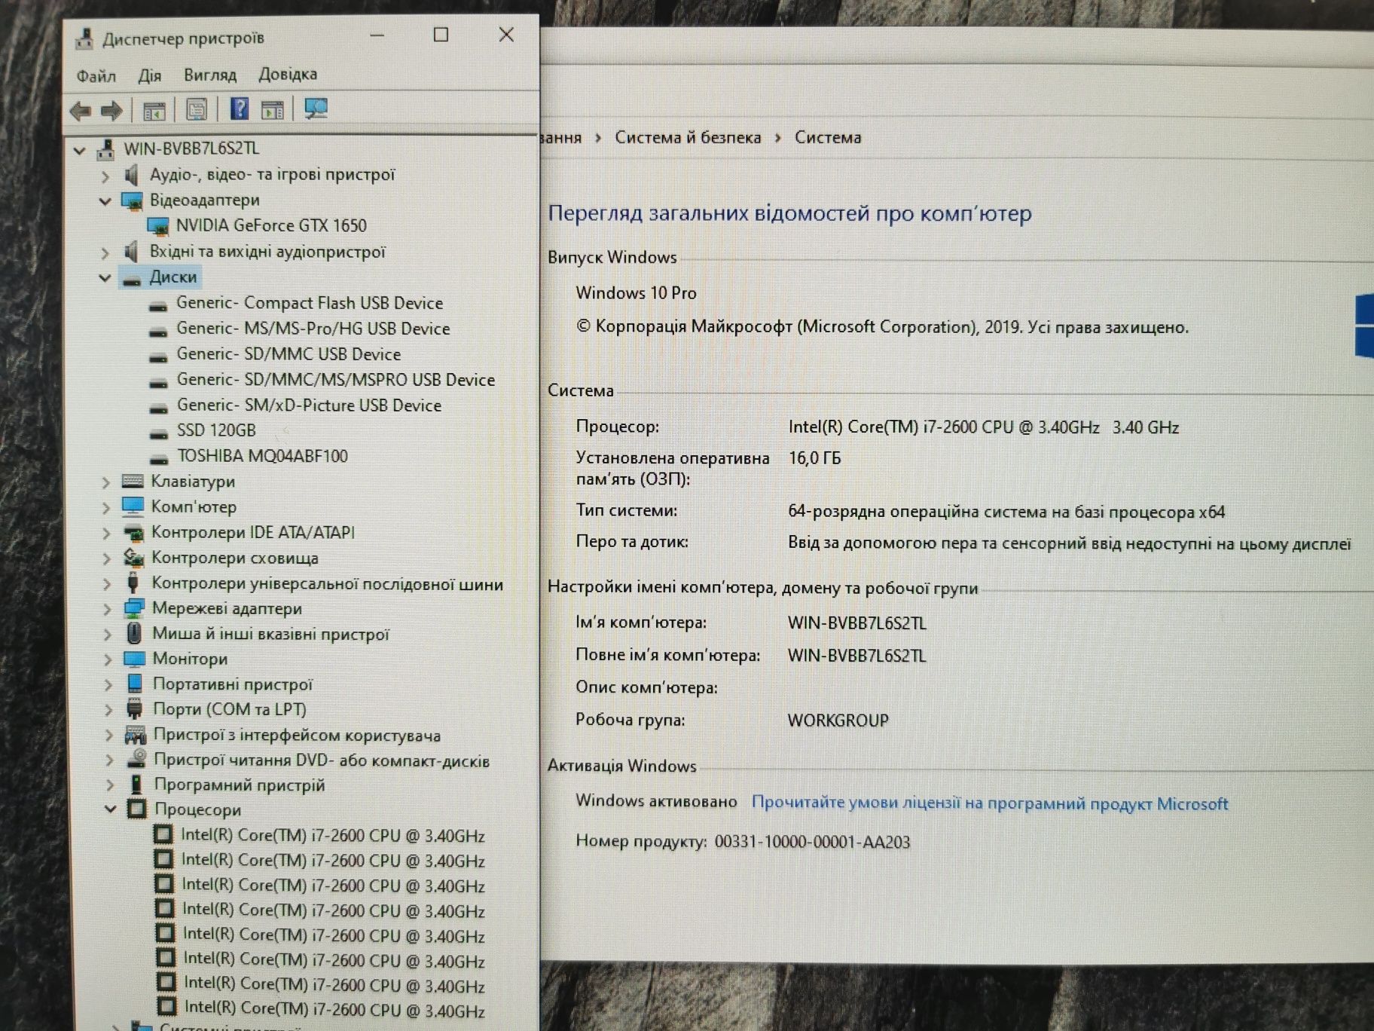Click the icon beside Пристрої з інтерфейсом користувача
This screenshot has height=1031, width=1374.
[136, 734]
